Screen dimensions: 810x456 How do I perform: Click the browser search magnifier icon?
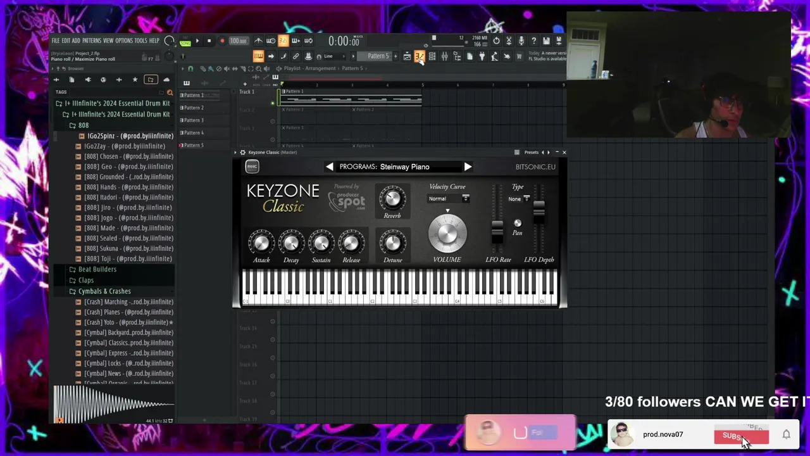pyautogui.click(x=170, y=92)
